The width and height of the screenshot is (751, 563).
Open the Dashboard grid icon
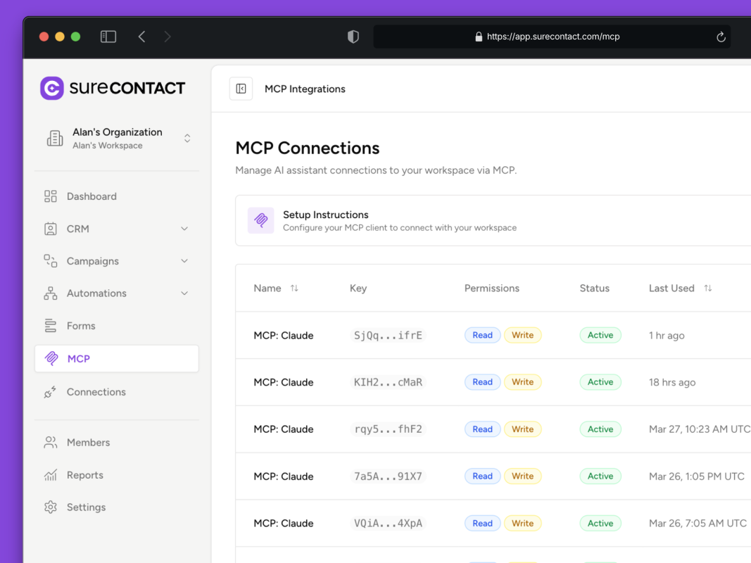tap(50, 196)
